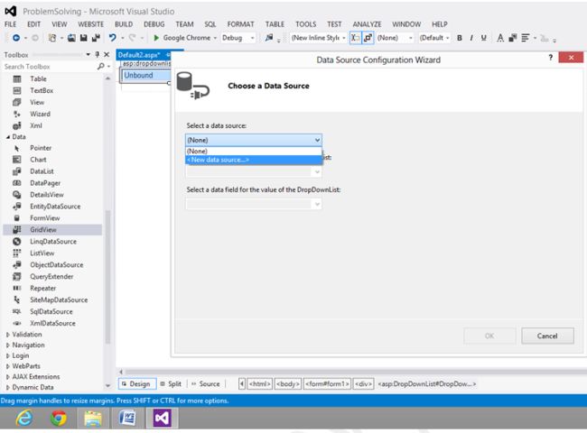Click the new project toolbar icon
The width and height of the screenshot is (587, 433).
pos(52,38)
